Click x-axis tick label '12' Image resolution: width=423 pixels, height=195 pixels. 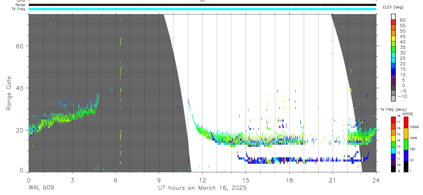(202, 180)
